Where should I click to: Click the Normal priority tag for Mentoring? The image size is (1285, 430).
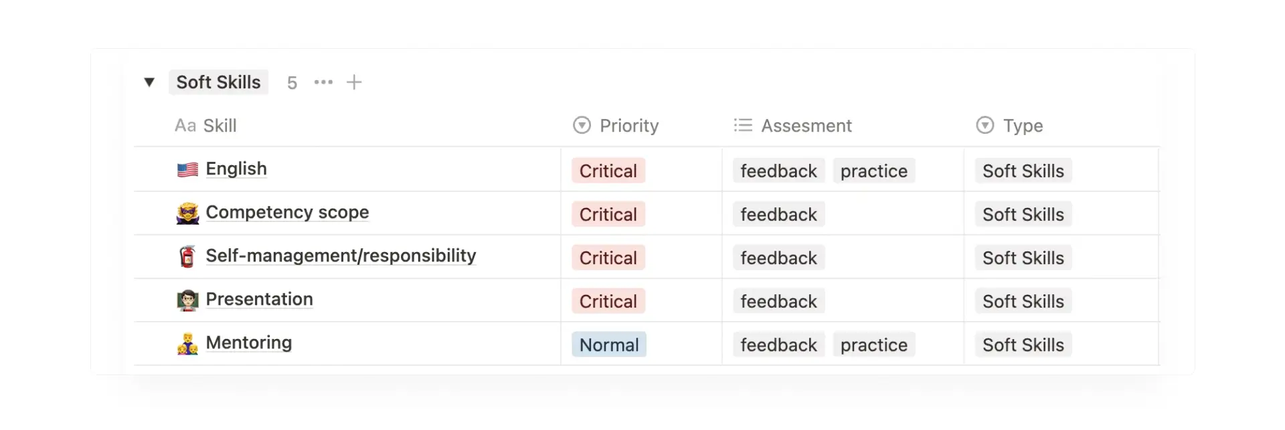tap(608, 344)
